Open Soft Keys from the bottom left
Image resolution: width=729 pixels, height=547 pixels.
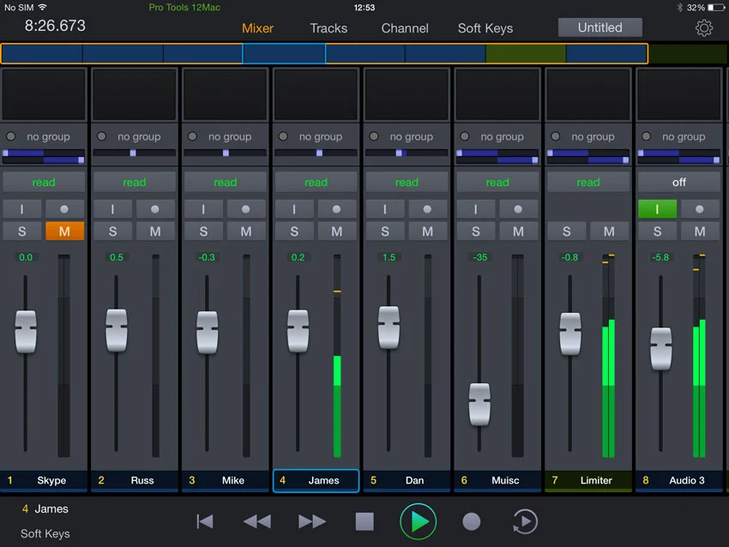(x=45, y=533)
